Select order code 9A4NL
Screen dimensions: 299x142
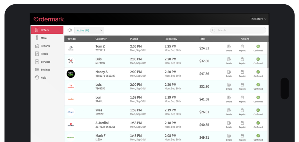point(99,101)
